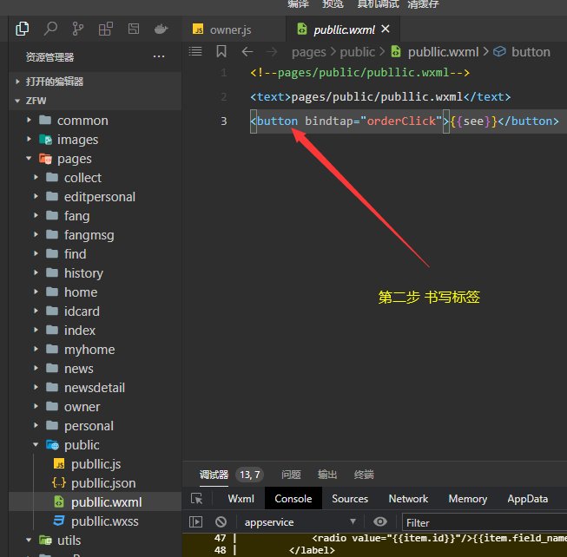Clear console with the ban icon
Viewport: 567px width, 557px height.
(x=221, y=522)
